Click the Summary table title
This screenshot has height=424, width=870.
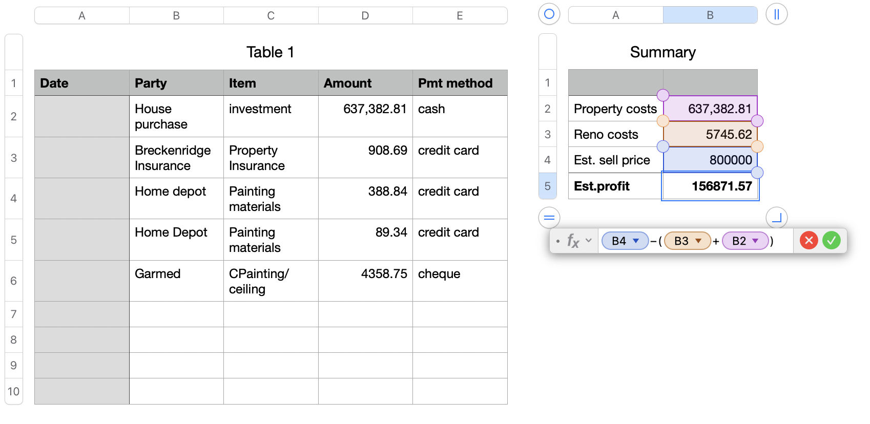coord(662,52)
